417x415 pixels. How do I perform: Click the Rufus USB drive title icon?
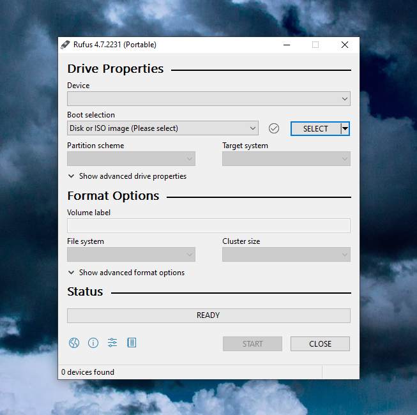[x=65, y=45]
